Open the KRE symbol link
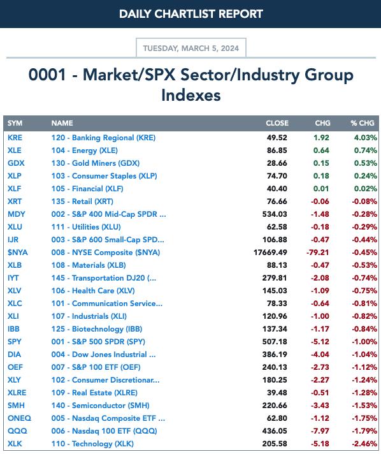This screenshot has width=381, height=454. [x=15, y=138]
